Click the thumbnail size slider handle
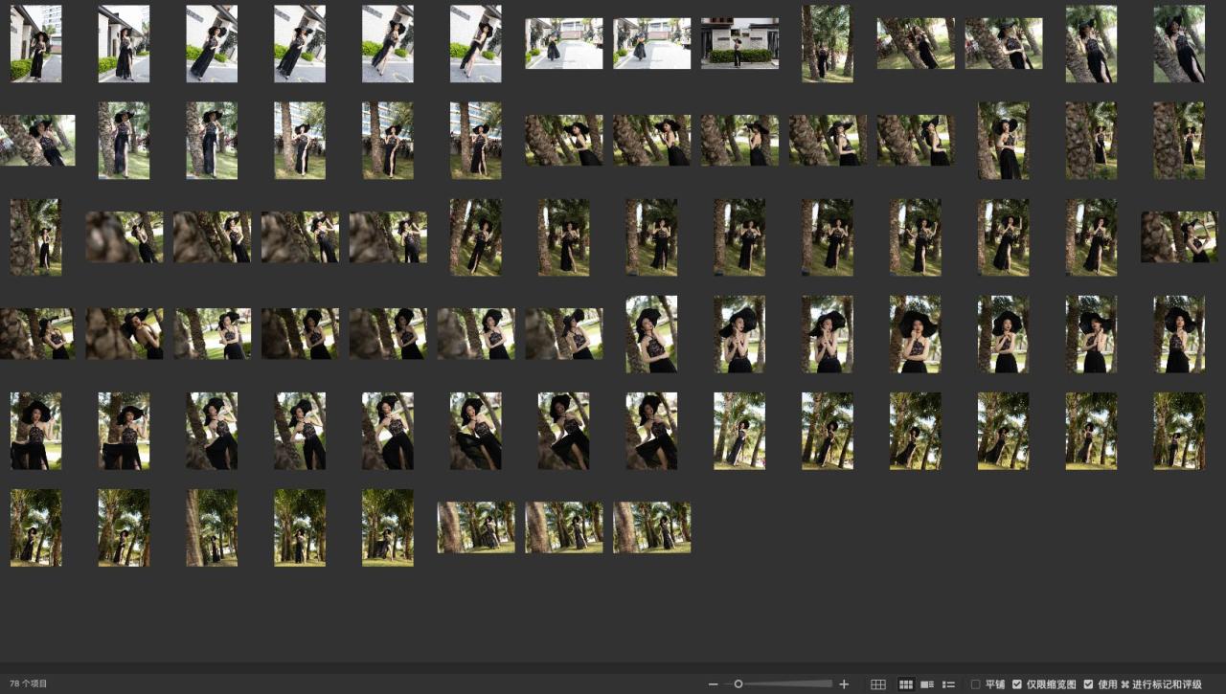 click(x=738, y=683)
